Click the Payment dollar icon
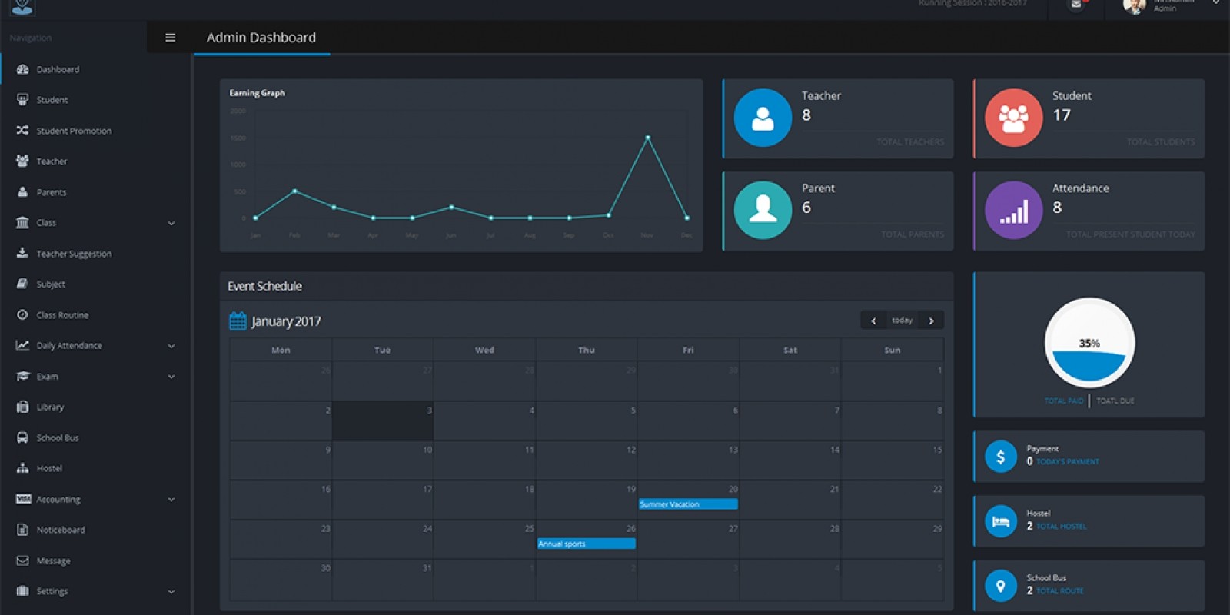 1000,457
